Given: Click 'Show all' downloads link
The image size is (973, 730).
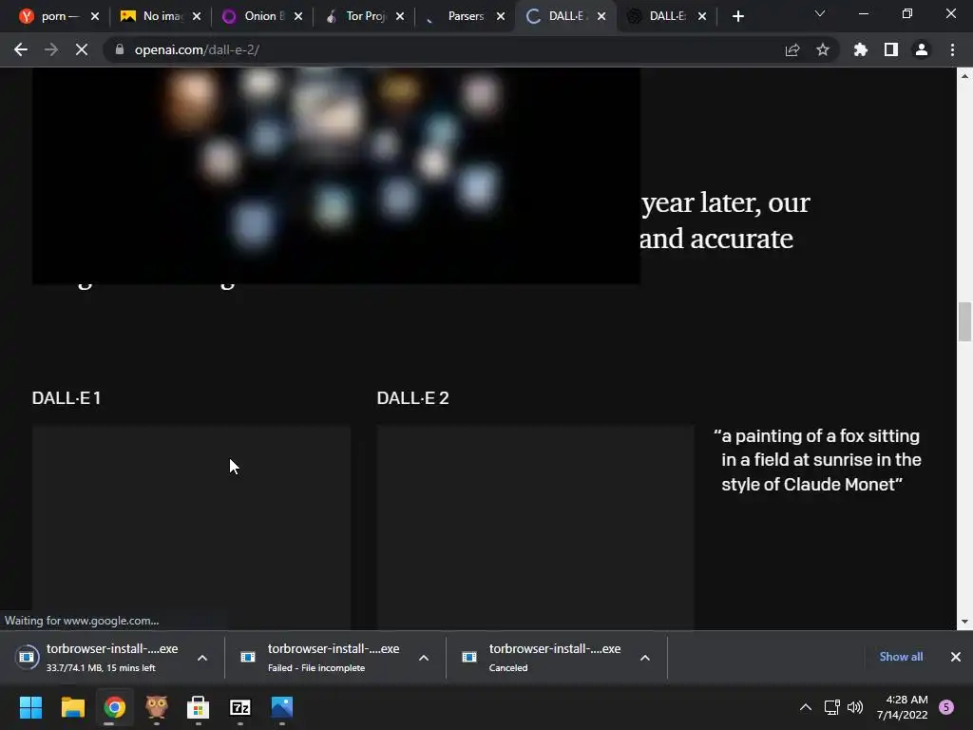Looking at the screenshot, I should (x=901, y=656).
